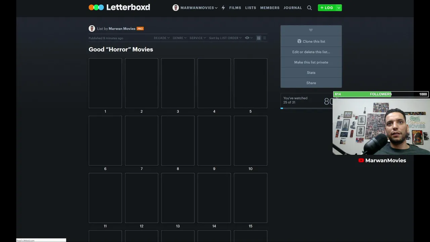Open film poster number 2
The height and width of the screenshot is (242, 430).
[x=141, y=83]
